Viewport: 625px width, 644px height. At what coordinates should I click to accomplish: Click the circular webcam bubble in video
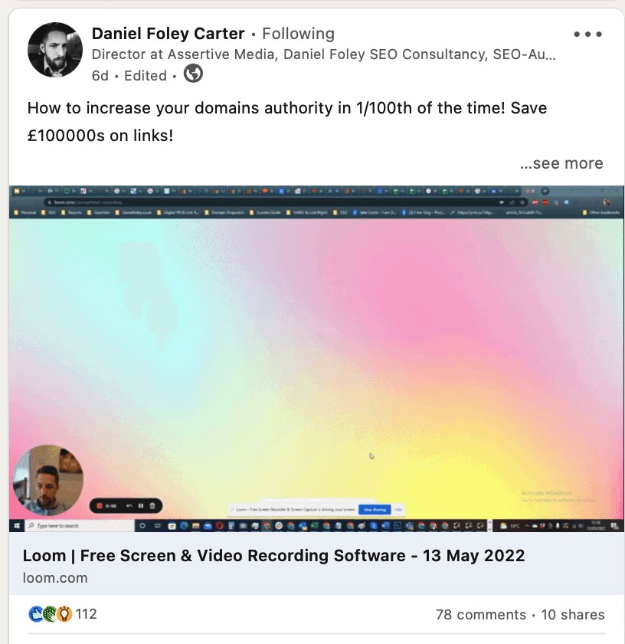coord(48,481)
